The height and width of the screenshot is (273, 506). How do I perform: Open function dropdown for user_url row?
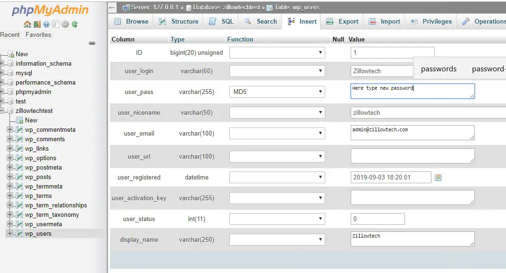tap(277, 157)
